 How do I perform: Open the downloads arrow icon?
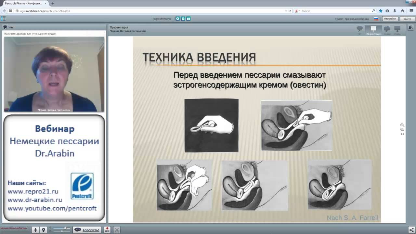pos(395,11)
